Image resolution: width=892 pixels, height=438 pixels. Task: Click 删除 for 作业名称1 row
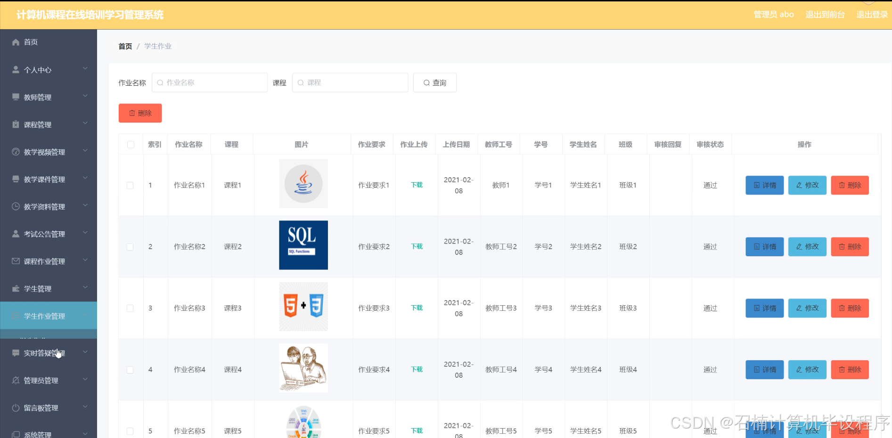coord(850,185)
